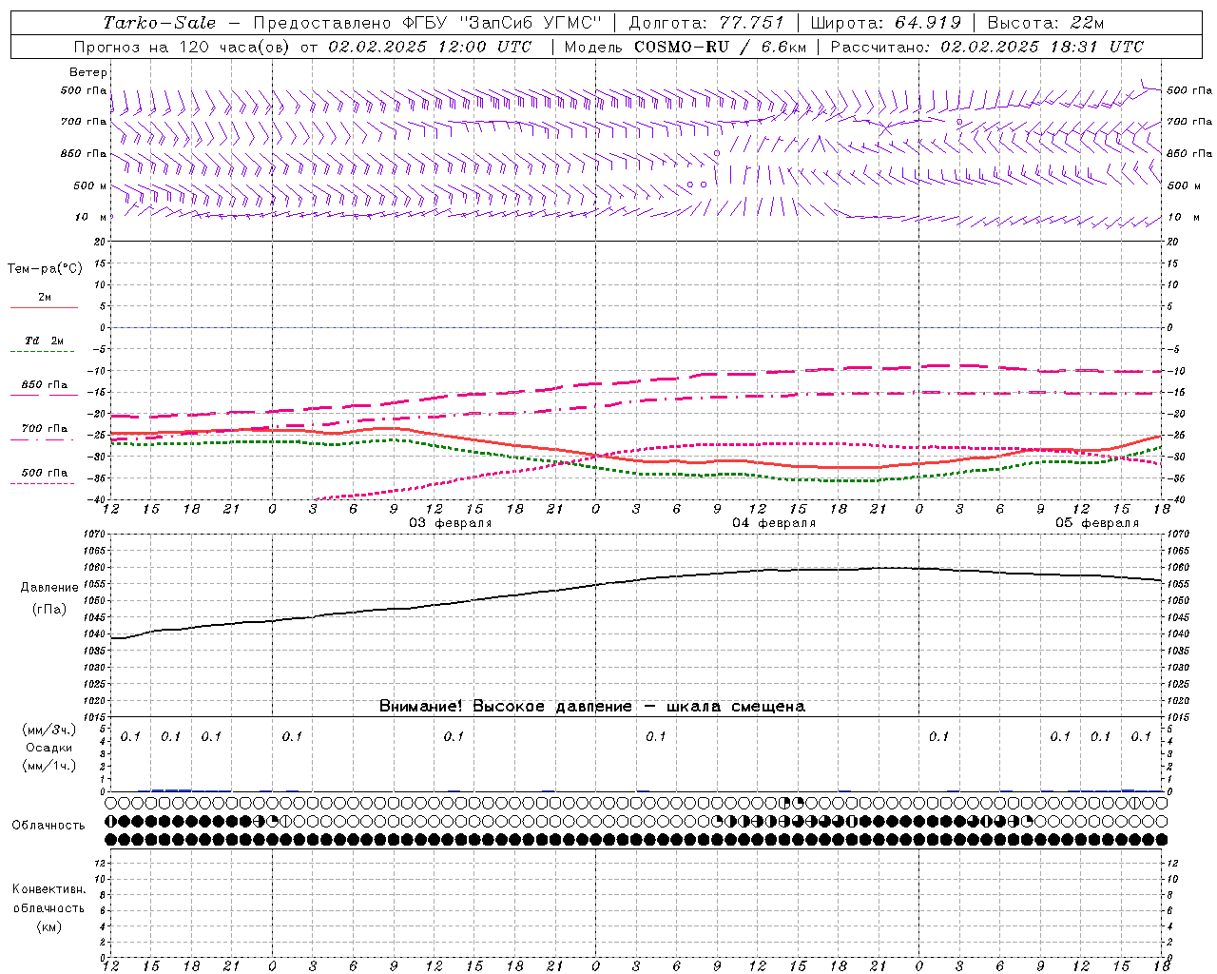Click the (мм/1ч.) precipitation unit label

click(49, 766)
